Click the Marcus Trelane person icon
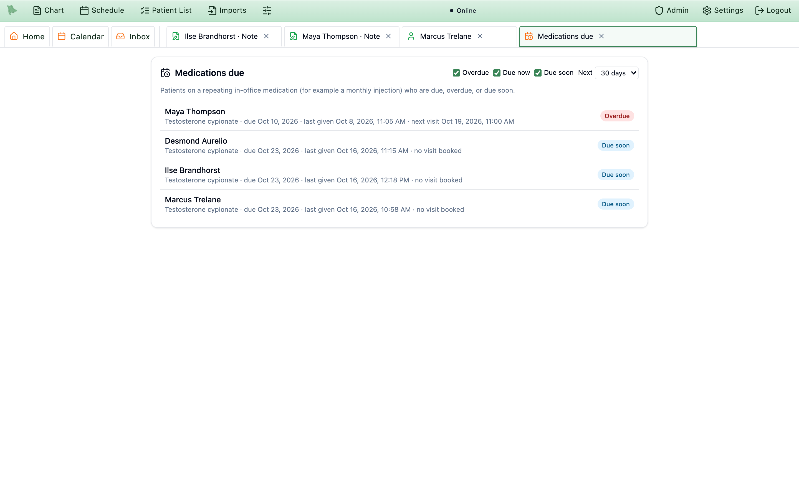The width and height of the screenshot is (799, 499). 411,36
